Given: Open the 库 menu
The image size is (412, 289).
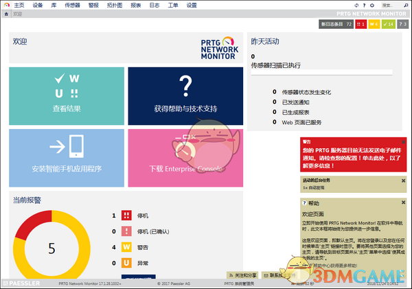Looking at the screenshot, I should click(54, 5).
